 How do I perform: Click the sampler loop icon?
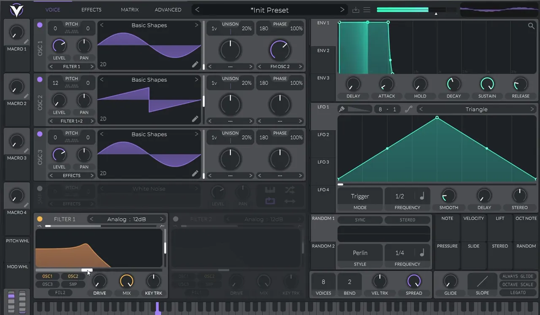[270, 201]
